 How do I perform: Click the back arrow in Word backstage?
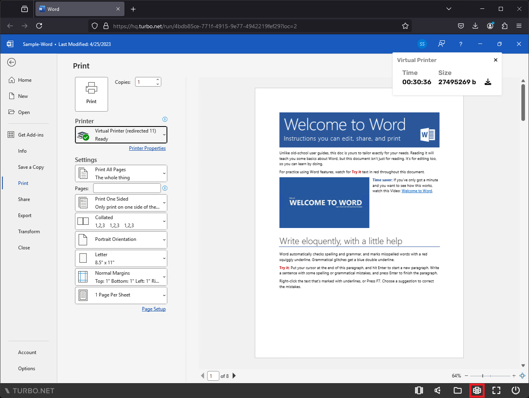pos(12,62)
